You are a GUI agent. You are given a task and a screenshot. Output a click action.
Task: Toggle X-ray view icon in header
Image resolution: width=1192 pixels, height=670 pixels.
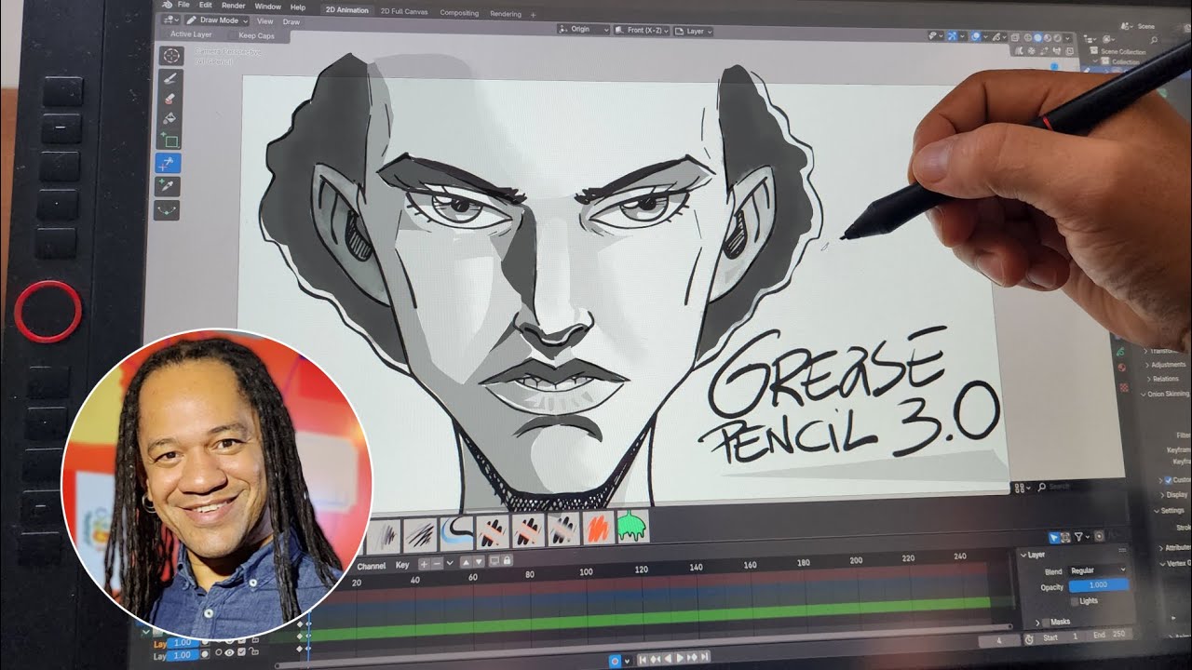click(1015, 37)
